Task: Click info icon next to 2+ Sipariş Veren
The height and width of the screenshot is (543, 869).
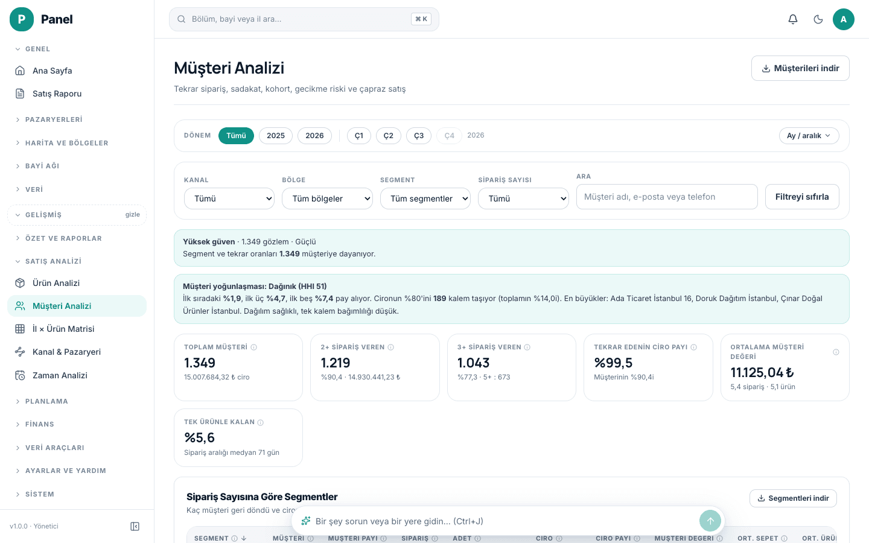Action: 391,347
